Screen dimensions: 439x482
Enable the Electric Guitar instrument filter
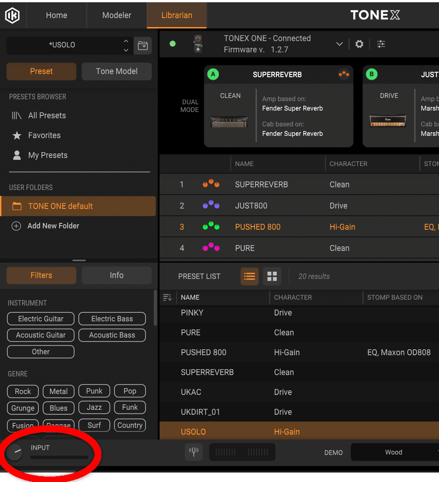click(40, 319)
